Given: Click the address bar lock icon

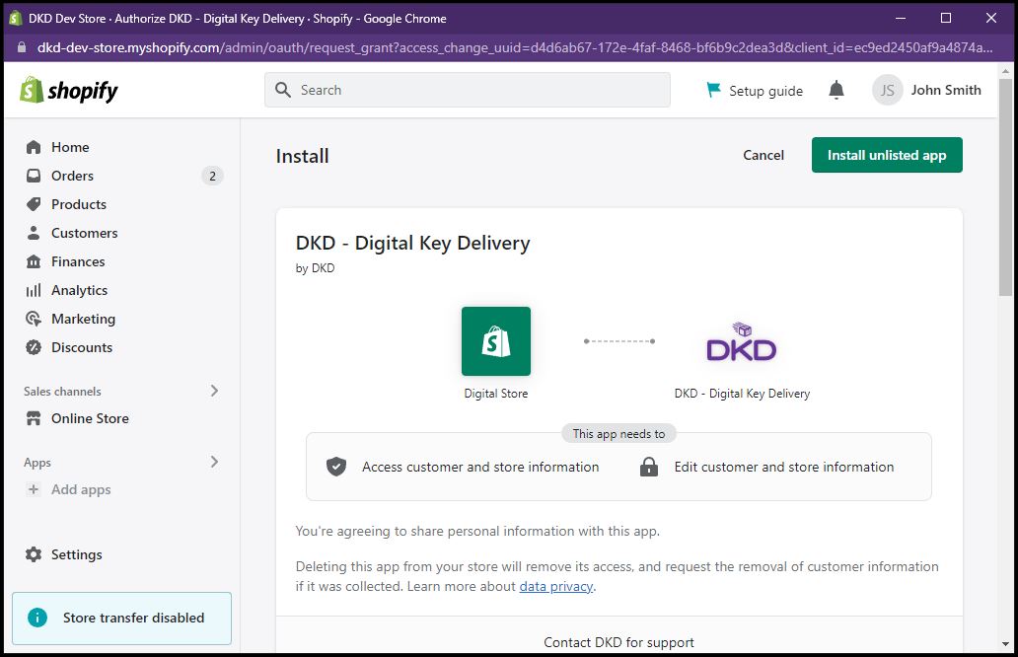Looking at the screenshot, I should (22, 47).
